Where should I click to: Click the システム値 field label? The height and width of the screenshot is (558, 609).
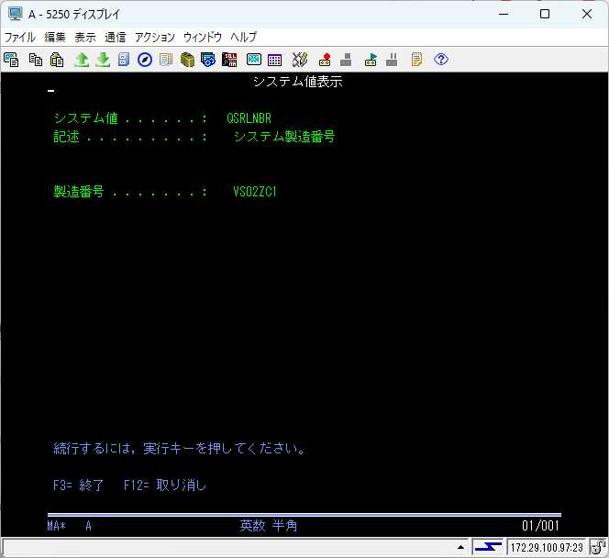[x=85, y=118]
